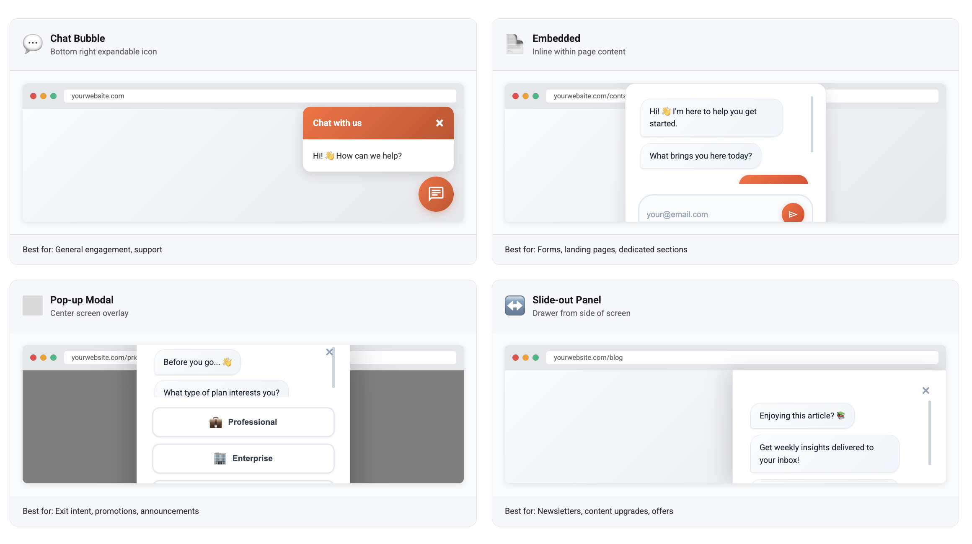Click the arrows icon beside Slide-out Panel heading
Viewport: 972px width, 544px height.
click(514, 305)
